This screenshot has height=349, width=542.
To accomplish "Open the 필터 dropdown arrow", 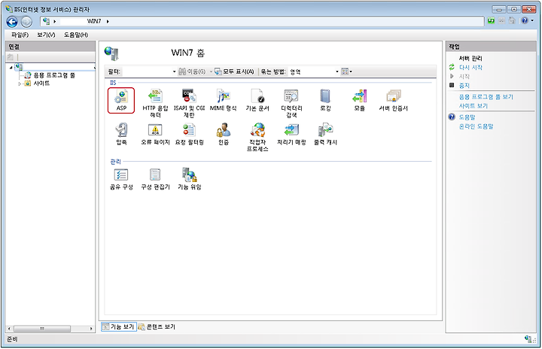I will (174, 71).
